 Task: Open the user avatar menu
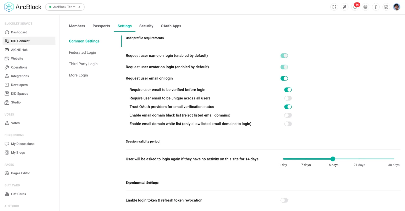tap(397, 7)
